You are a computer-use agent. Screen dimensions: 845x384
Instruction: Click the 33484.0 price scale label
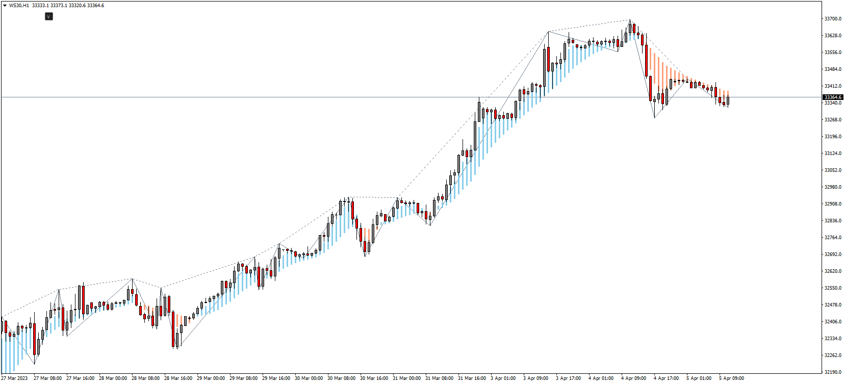[x=833, y=69]
